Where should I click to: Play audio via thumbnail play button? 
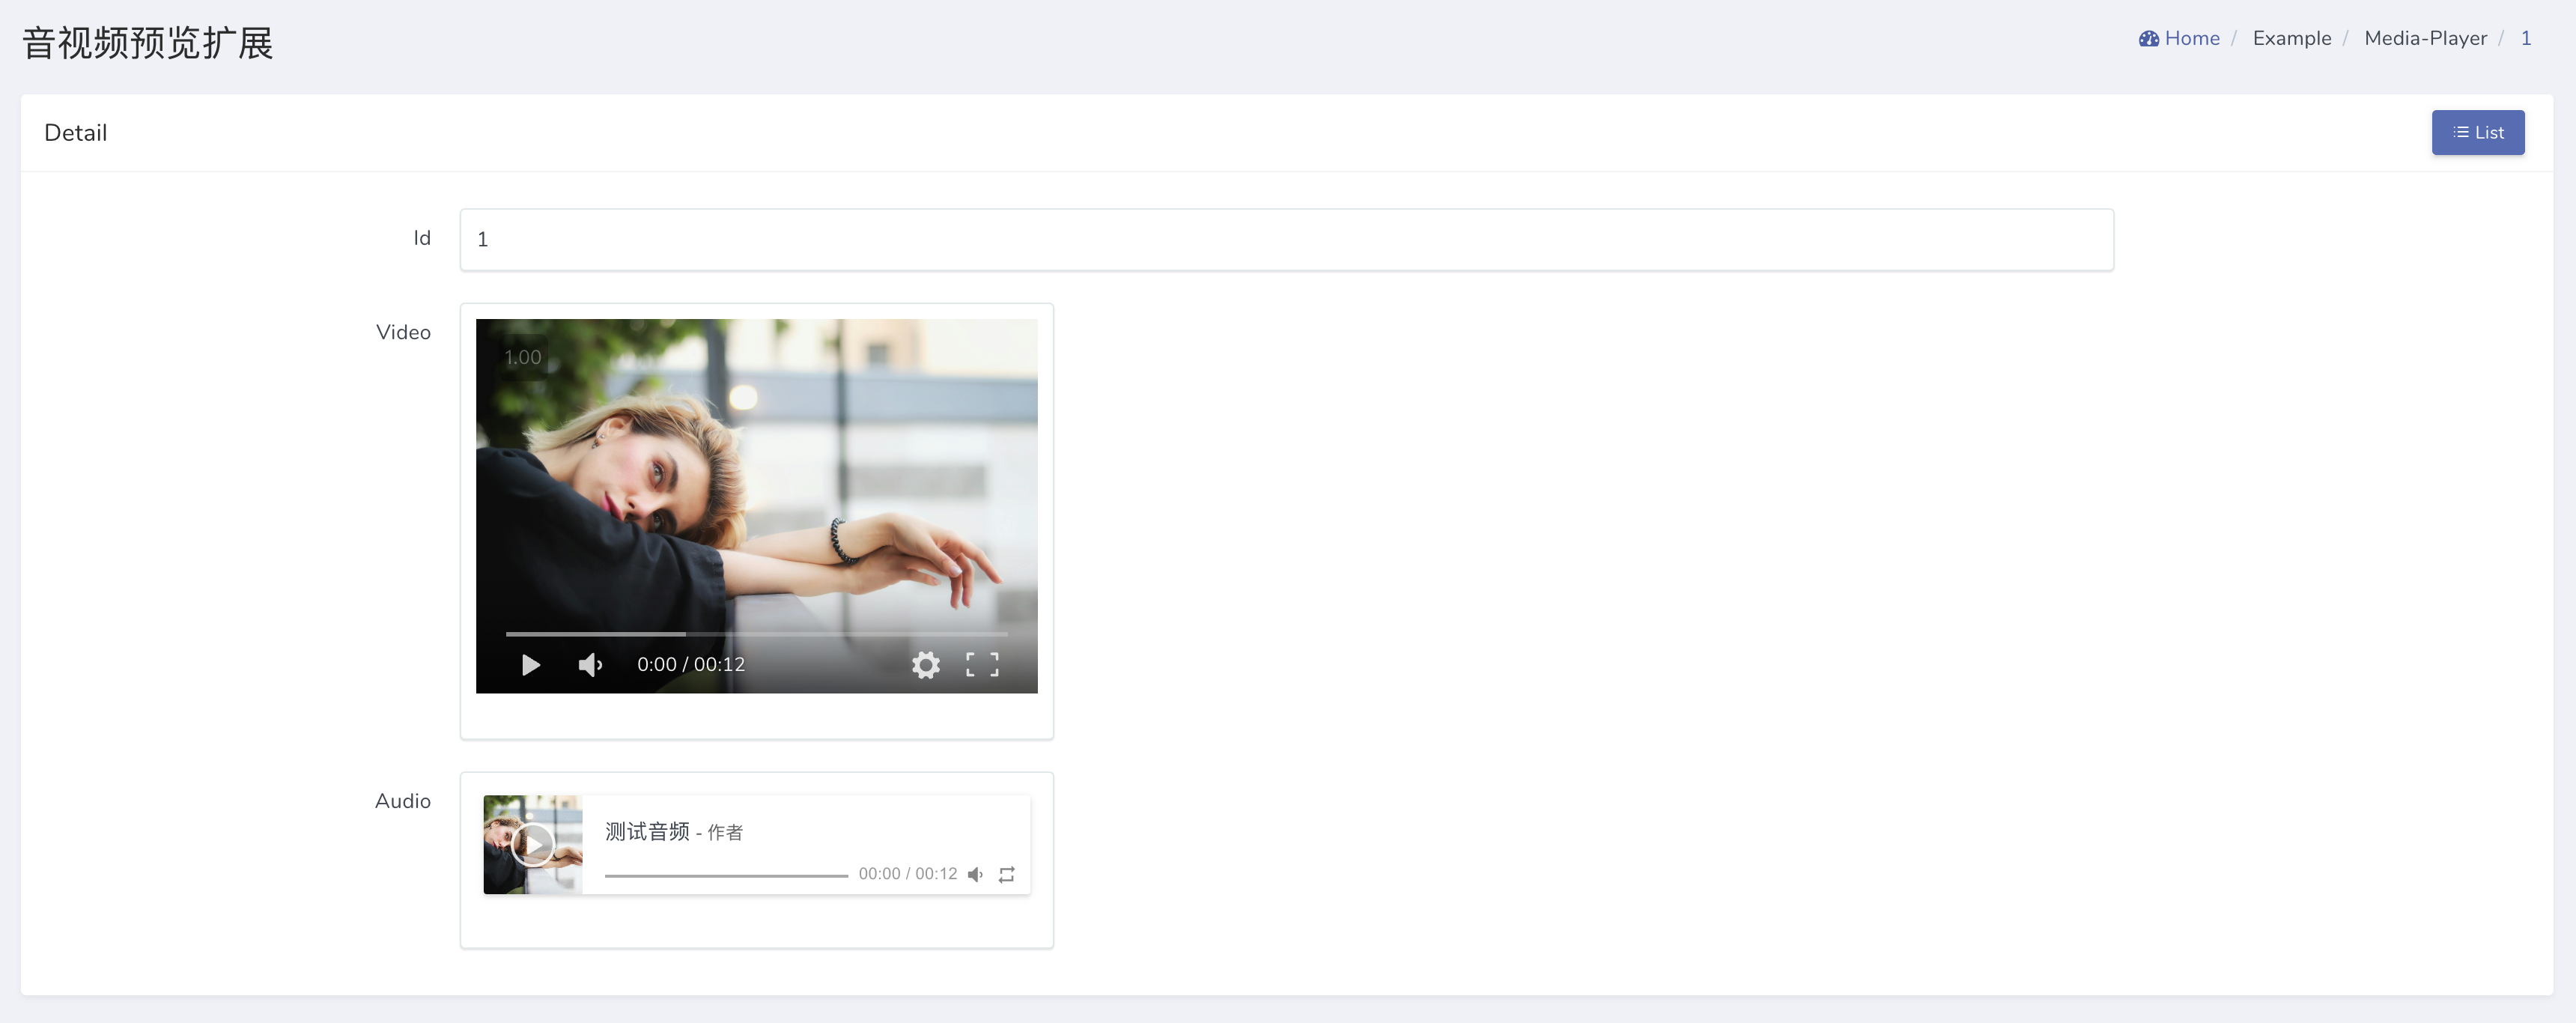pyautogui.click(x=533, y=845)
